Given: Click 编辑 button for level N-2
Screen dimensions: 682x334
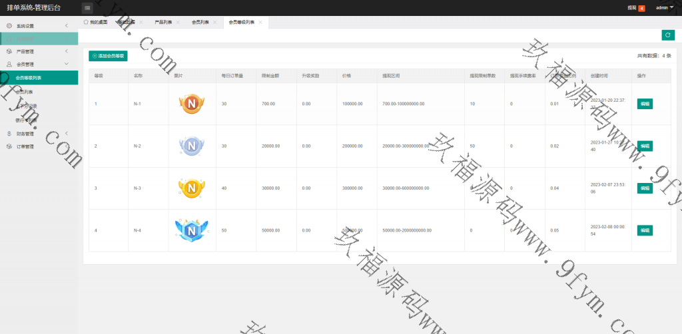Looking at the screenshot, I should click(645, 146).
